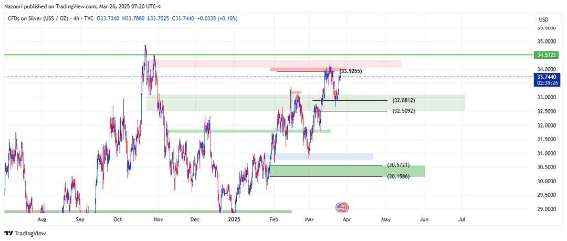This screenshot has height=241, width=567.
Task: Click the Aug label on time axis
Action: [x=42, y=219]
